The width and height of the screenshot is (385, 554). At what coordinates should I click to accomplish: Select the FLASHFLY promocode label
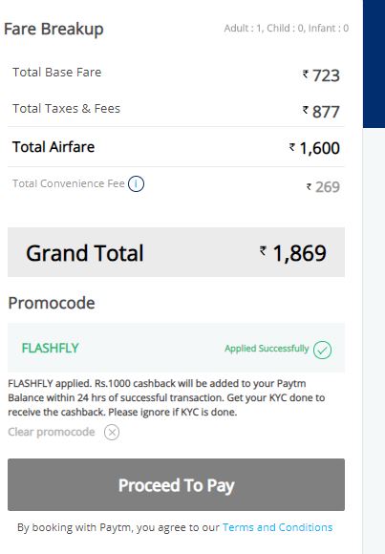[51, 349]
